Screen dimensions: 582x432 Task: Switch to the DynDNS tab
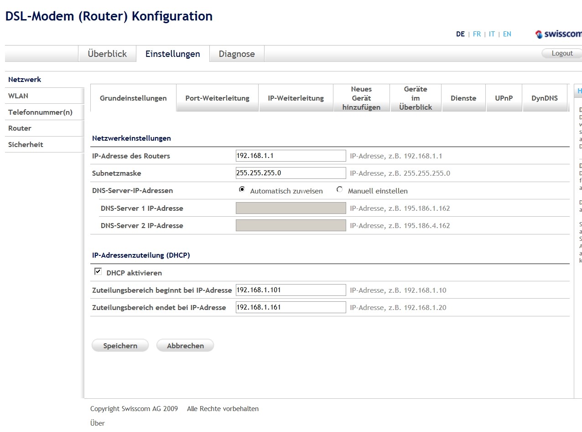click(545, 98)
